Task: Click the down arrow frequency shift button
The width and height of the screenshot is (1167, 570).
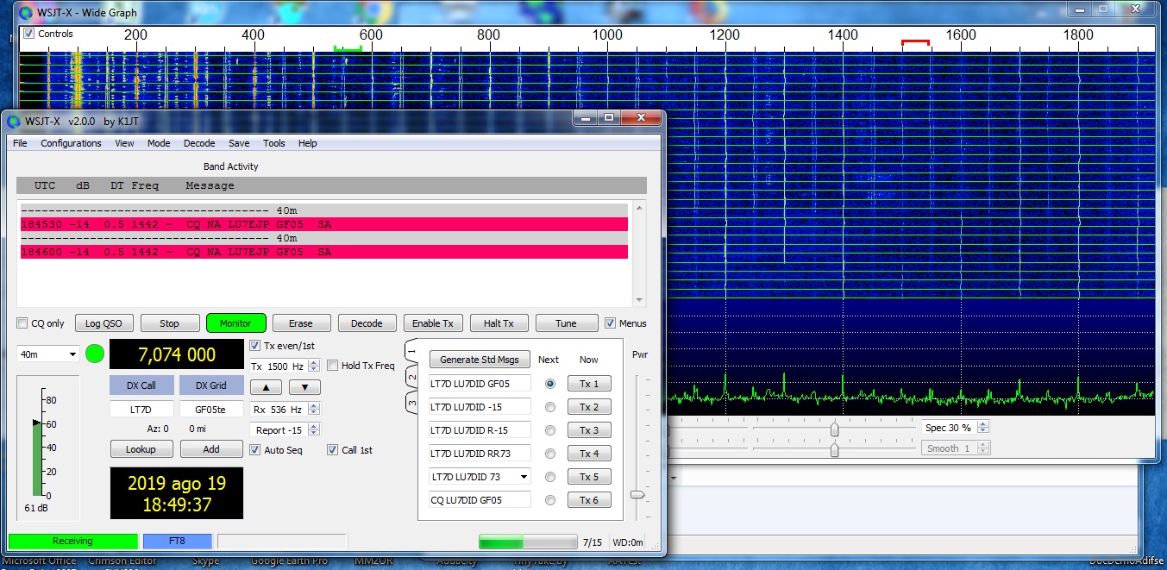Action: click(304, 387)
